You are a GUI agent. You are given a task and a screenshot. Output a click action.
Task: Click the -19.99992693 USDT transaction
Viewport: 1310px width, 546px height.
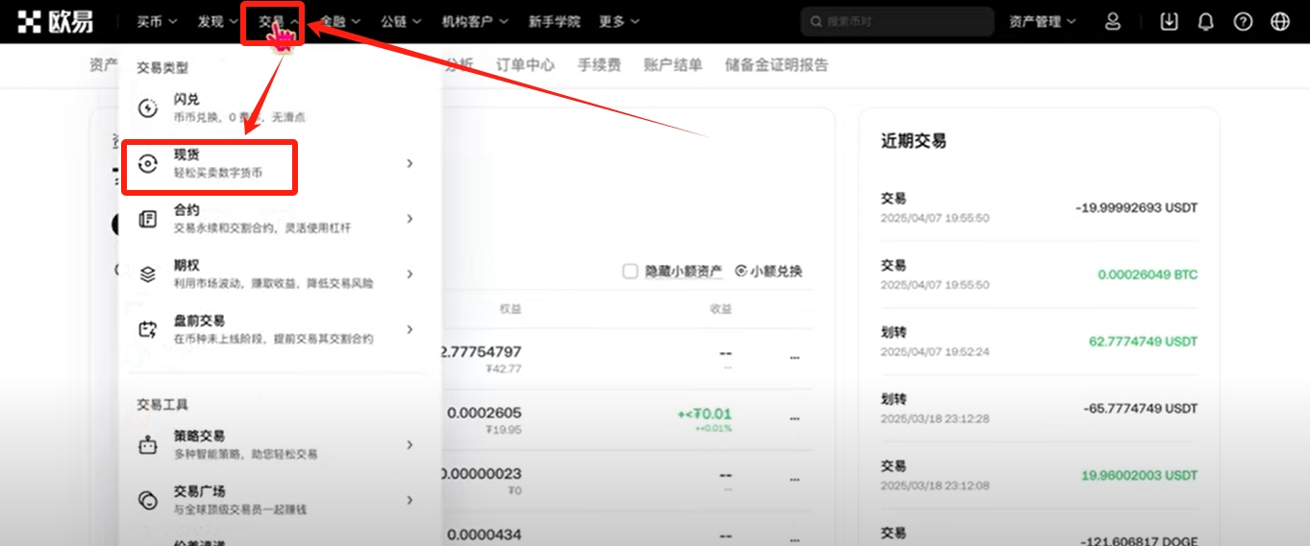coord(1039,207)
